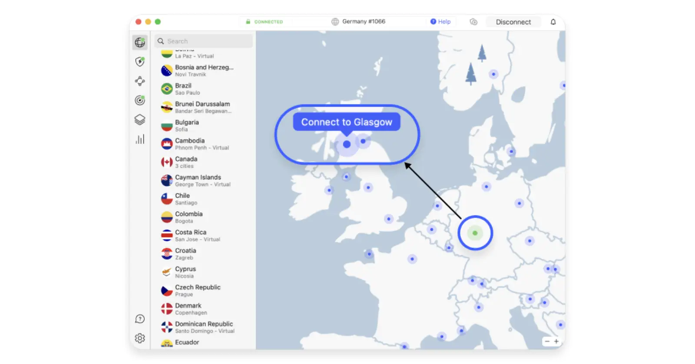Click the Brunei Darussalam flag icon

(167, 107)
